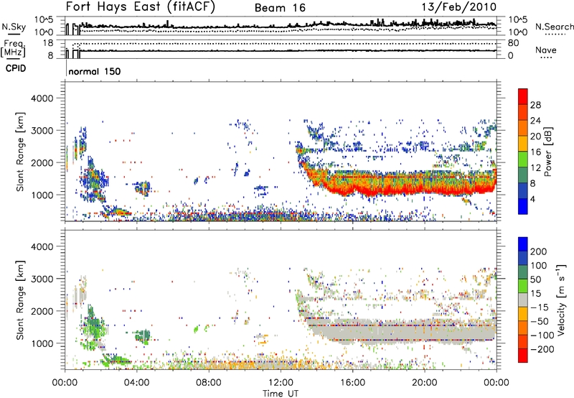Click the blue bottom segment of the power color bar
This screenshot has height=398, width=574.
click(523, 206)
